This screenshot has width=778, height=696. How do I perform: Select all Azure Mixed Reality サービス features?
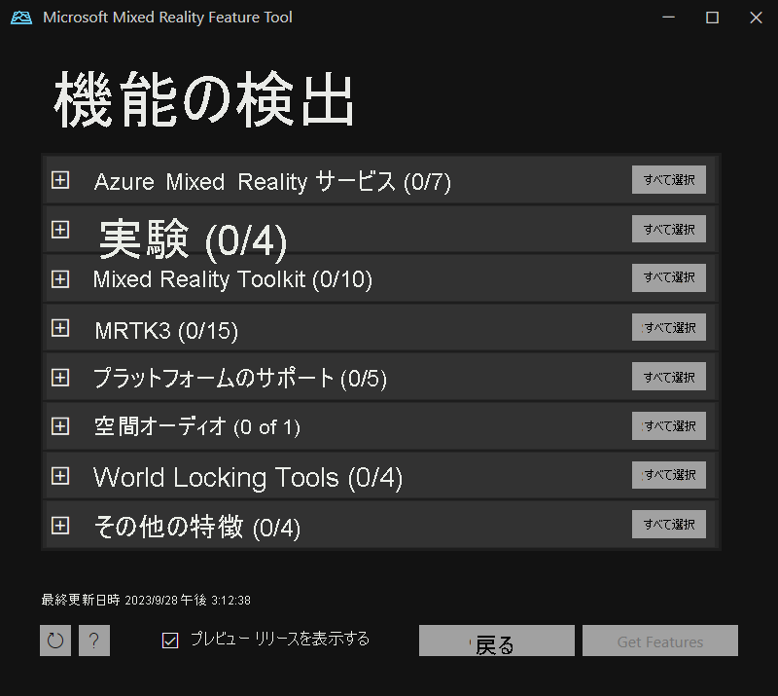click(x=668, y=179)
